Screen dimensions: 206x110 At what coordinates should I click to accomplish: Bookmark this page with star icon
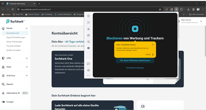pos(160,9)
